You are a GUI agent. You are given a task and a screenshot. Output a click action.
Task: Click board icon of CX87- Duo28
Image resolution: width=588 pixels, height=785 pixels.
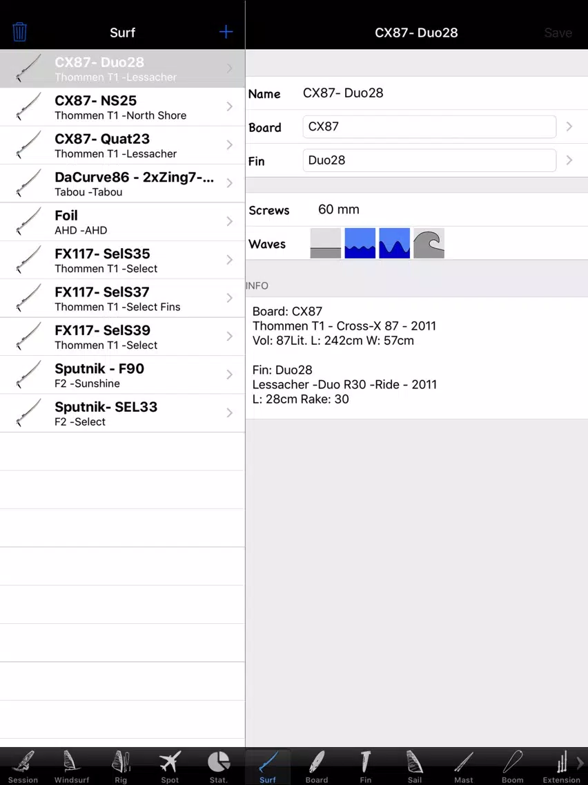(28, 68)
